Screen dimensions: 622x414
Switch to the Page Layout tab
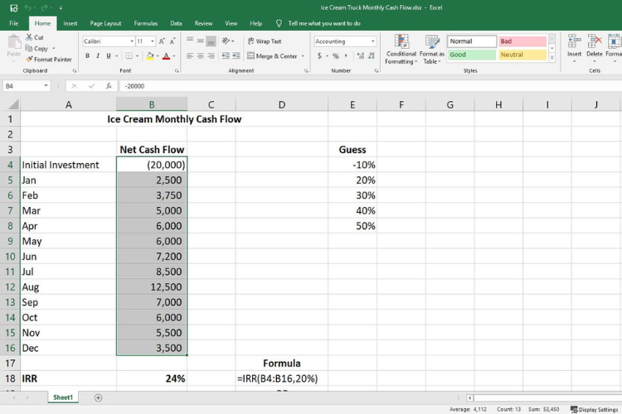[x=105, y=23]
